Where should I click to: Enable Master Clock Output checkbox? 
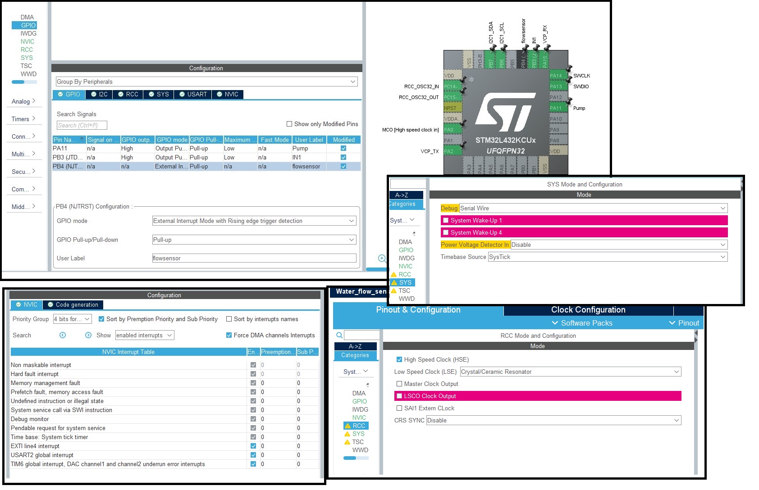pyautogui.click(x=399, y=384)
